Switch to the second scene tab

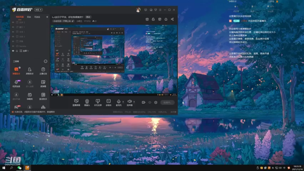click(x=29, y=17)
